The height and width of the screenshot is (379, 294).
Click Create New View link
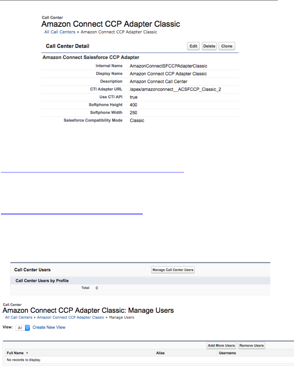[49, 327]
